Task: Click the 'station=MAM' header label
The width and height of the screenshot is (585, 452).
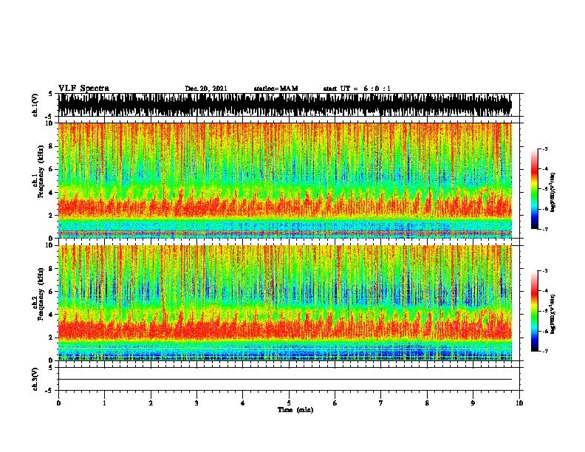Action: (276, 89)
